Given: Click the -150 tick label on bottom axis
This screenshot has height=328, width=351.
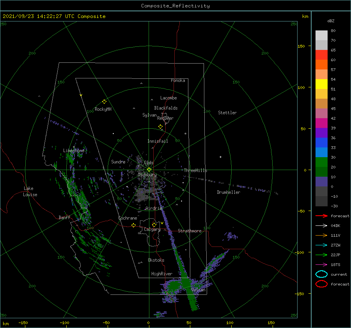Looking at the screenshot, I should (x=23, y=323).
